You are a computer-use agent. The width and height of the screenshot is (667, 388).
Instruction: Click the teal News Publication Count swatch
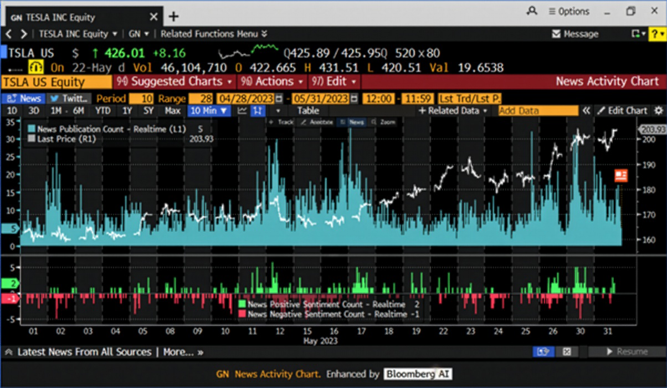[x=32, y=129]
